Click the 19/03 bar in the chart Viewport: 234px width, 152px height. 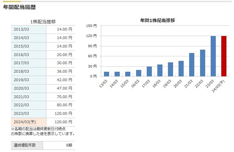[x=170, y=69]
